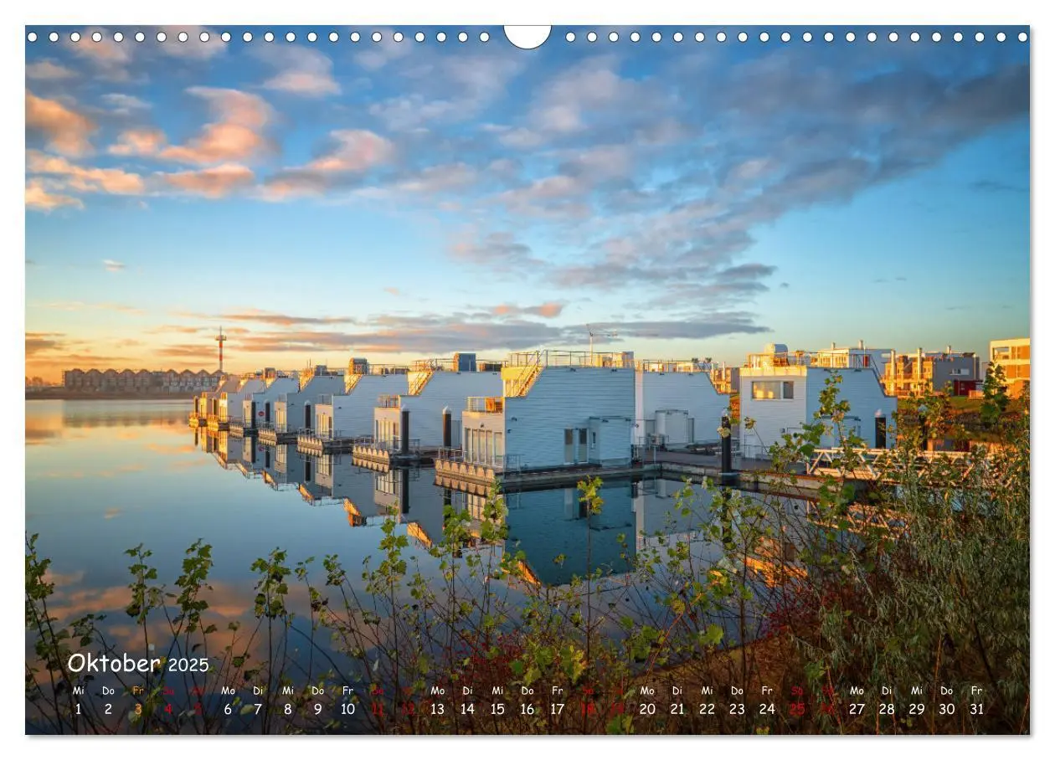
Task: Select date 24 in the calendar row
Action: (767, 709)
